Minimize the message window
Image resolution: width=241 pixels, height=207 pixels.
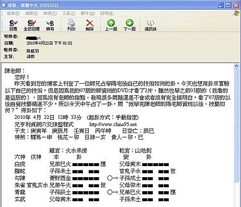click(220, 5)
